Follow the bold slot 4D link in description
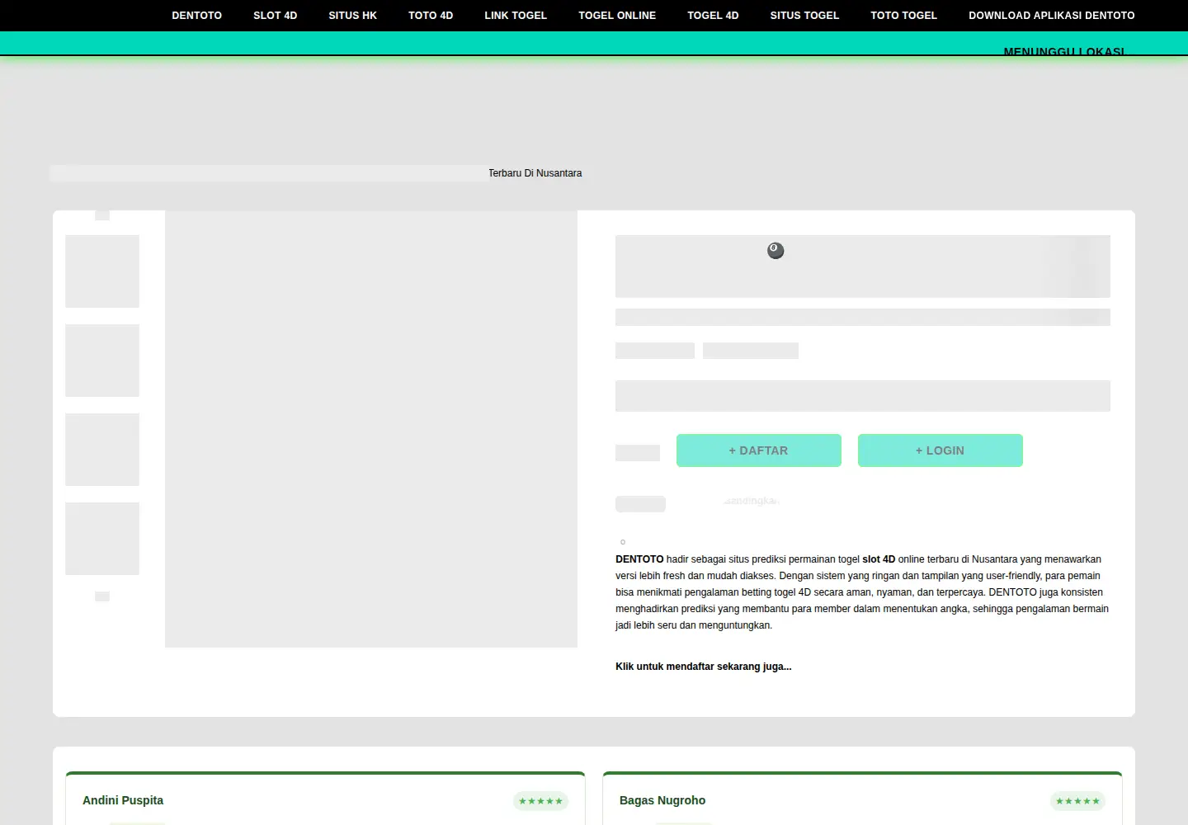Screen dimensions: 1188x825 pyautogui.click(x=879, y=559)
